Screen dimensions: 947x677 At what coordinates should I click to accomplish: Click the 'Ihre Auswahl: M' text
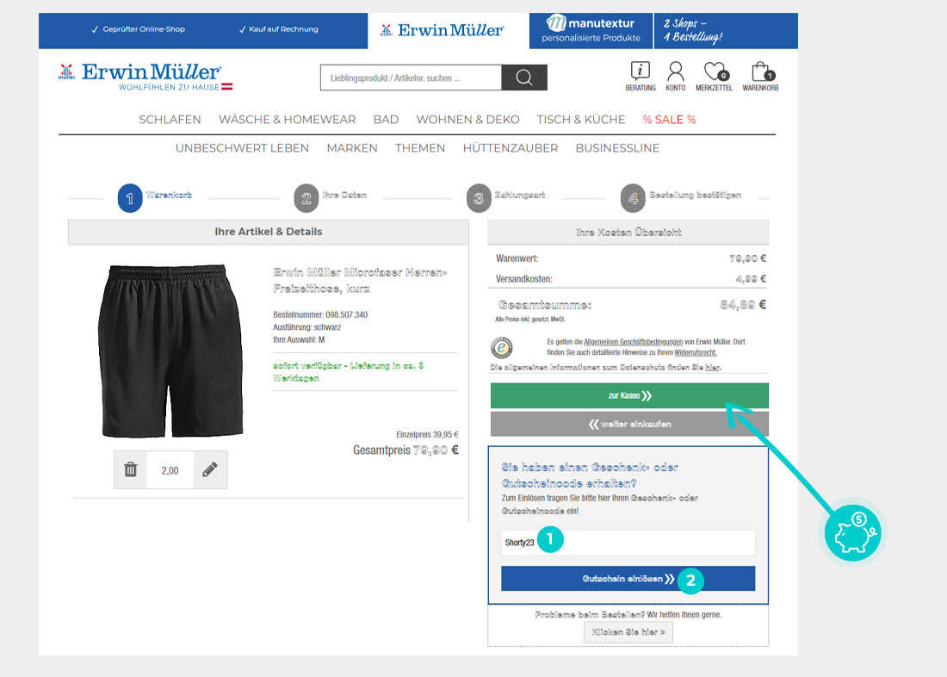299,339
